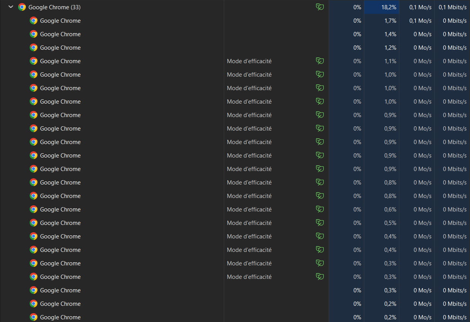Viewport: 470px width, 322px height.
Task: Click 0 Mo/s disk cell in 0,6% row
Action: [417, 210]
